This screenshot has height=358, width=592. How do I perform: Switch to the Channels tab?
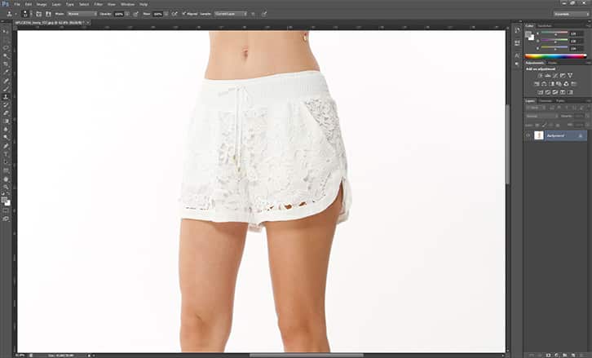pos(546,101)
